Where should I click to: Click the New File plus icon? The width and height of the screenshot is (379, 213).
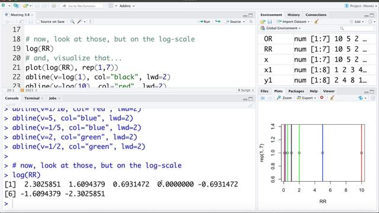click(x=3, y=5)
